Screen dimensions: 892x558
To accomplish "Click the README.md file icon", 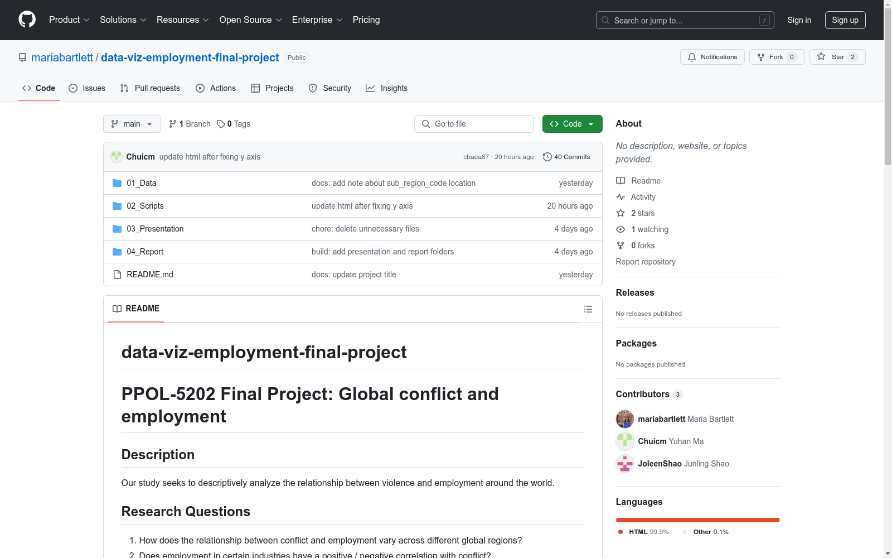I will tap(117, 275).
